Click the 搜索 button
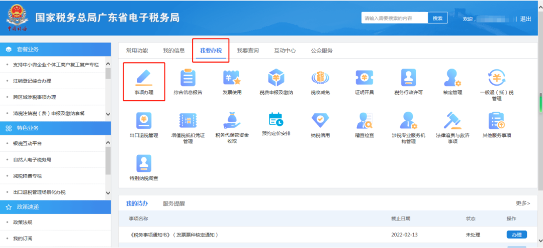543x248 pixels. point(438,18)
